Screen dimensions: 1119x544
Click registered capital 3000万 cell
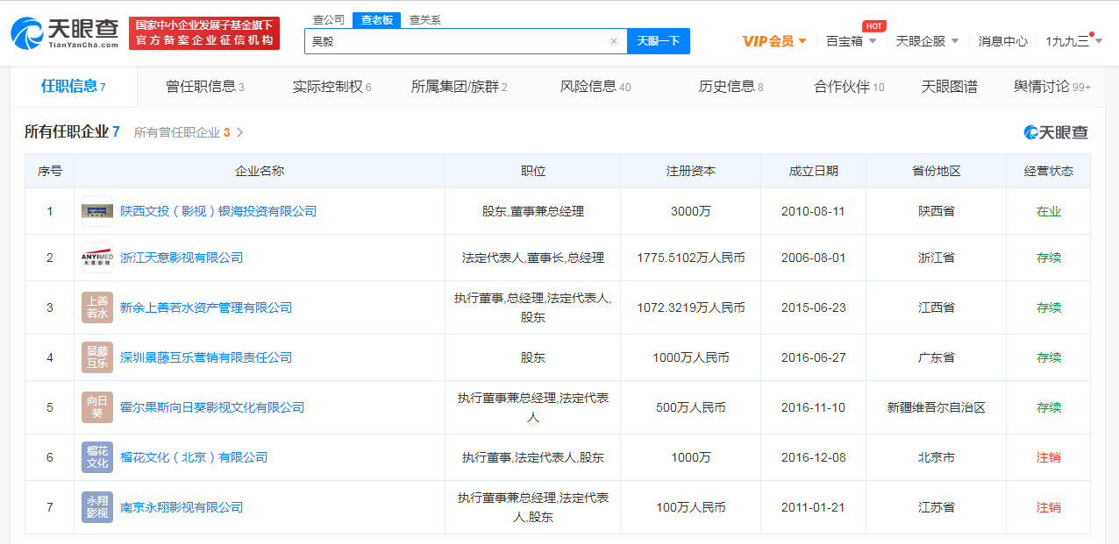(x=691, y=211)
